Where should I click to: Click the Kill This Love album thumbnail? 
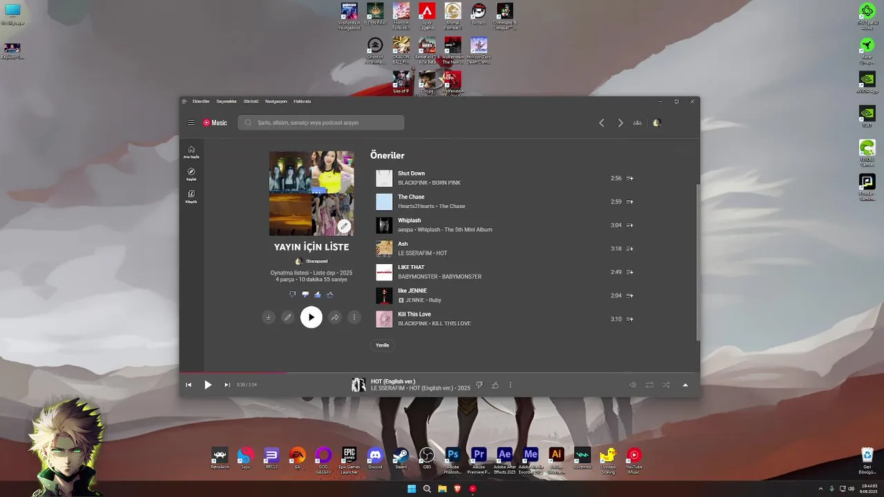pos(384,319)
